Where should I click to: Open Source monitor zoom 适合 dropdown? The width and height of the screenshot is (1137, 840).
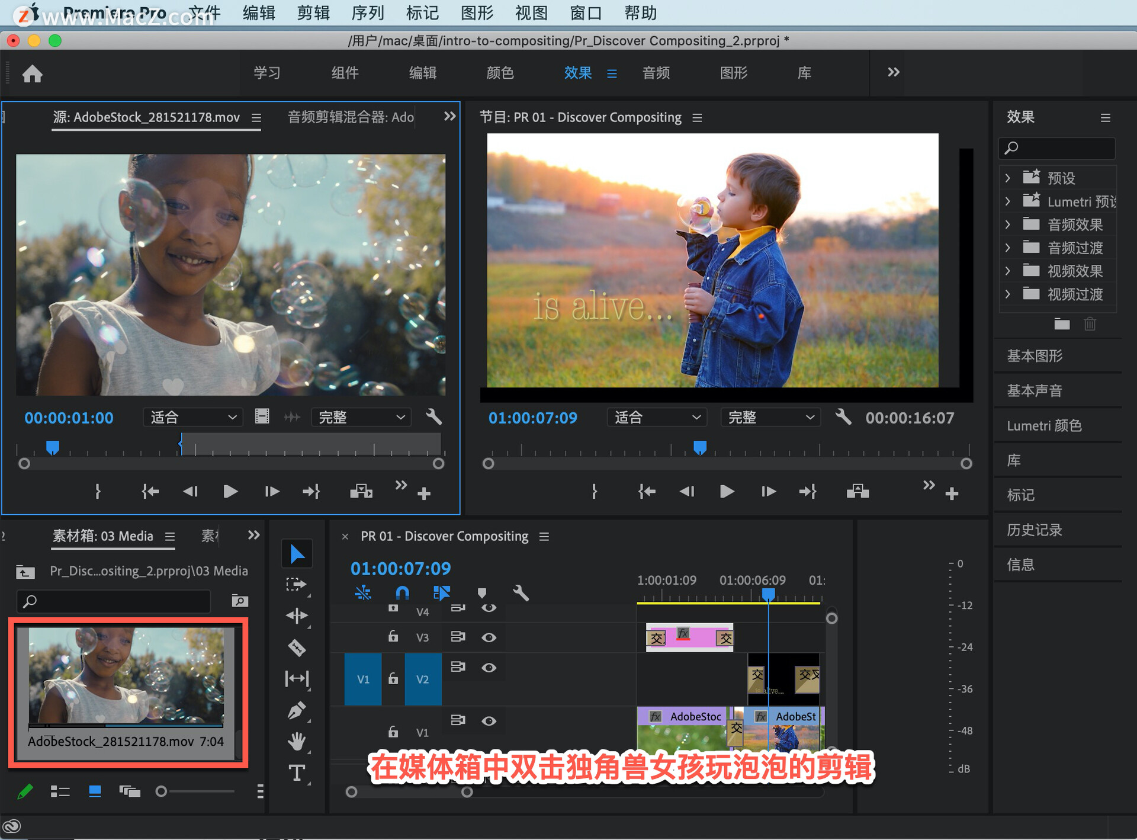point(193,417)
